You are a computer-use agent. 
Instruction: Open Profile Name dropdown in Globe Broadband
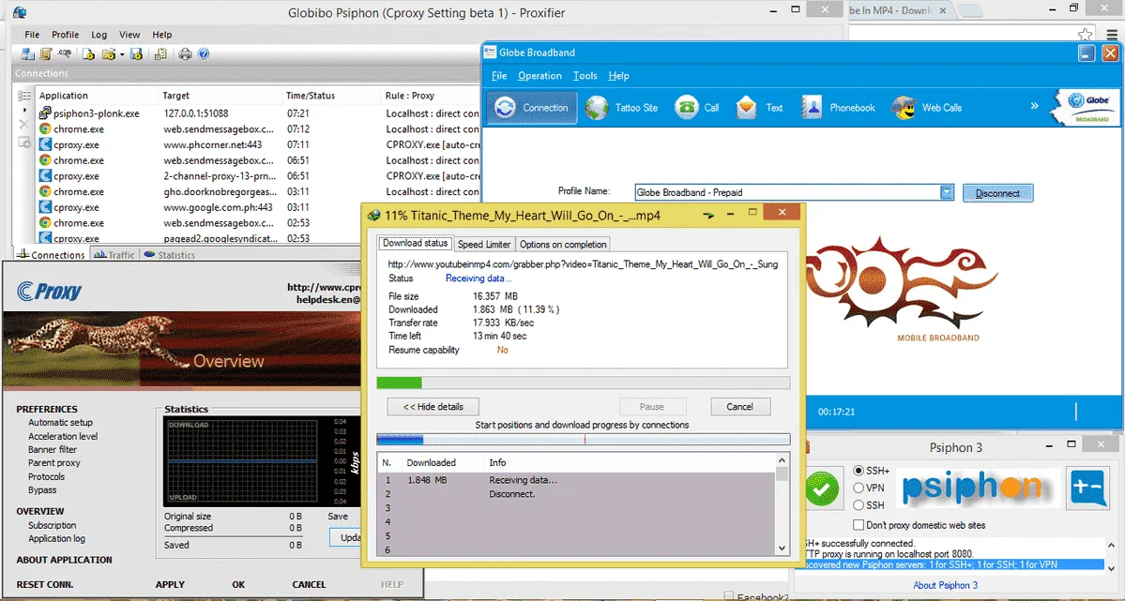click(x=947, y=192)
